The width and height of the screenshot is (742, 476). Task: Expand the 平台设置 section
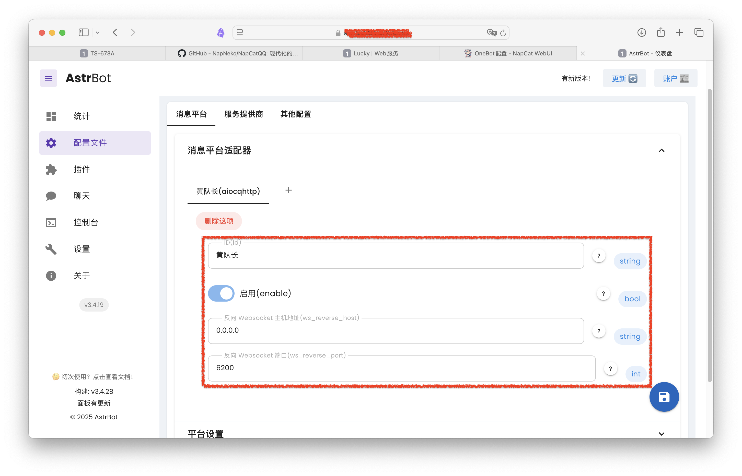click(661, 434)
